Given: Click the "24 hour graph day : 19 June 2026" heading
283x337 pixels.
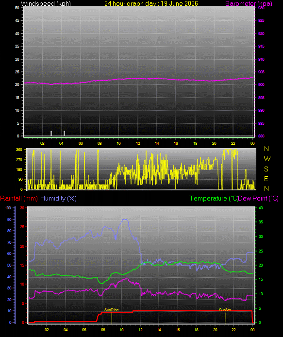Looking at the screenshot, I should pos(151,3).
